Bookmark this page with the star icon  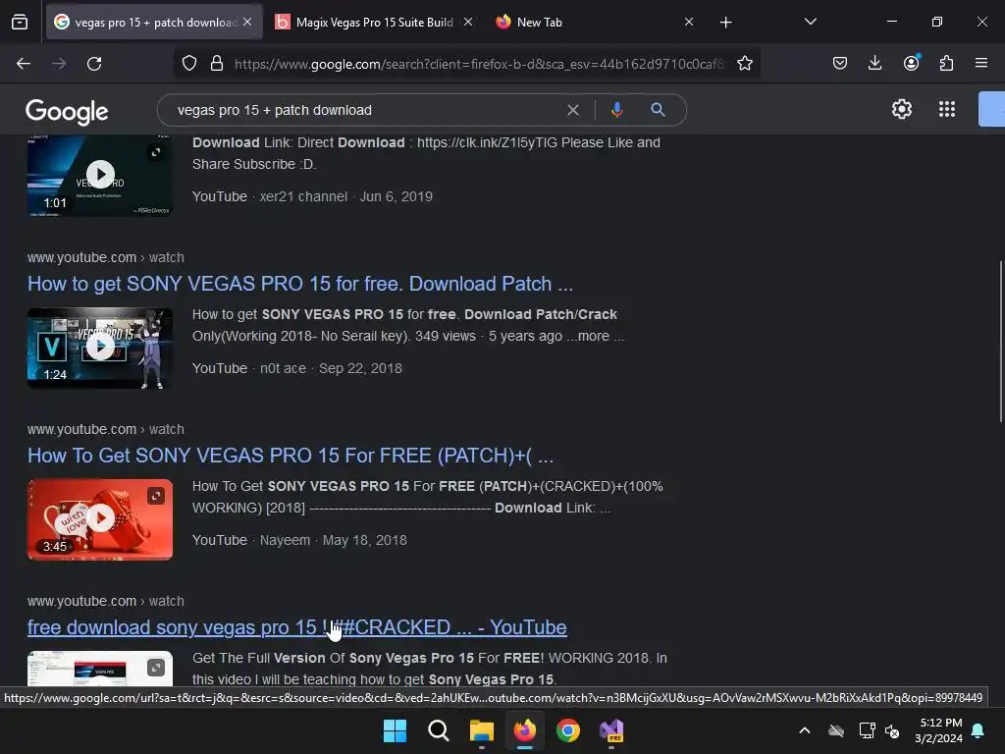pos(744,64)
